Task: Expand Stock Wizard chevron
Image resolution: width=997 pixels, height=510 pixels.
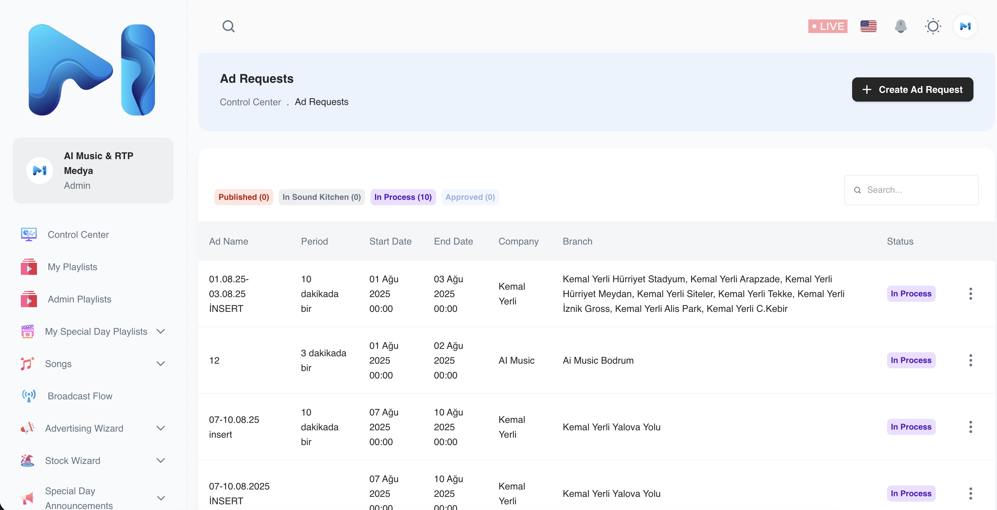Action: pos(160,461)
